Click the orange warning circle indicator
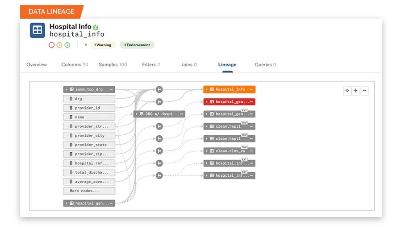This screenshot has width=402, height=227. pos(59,45)
